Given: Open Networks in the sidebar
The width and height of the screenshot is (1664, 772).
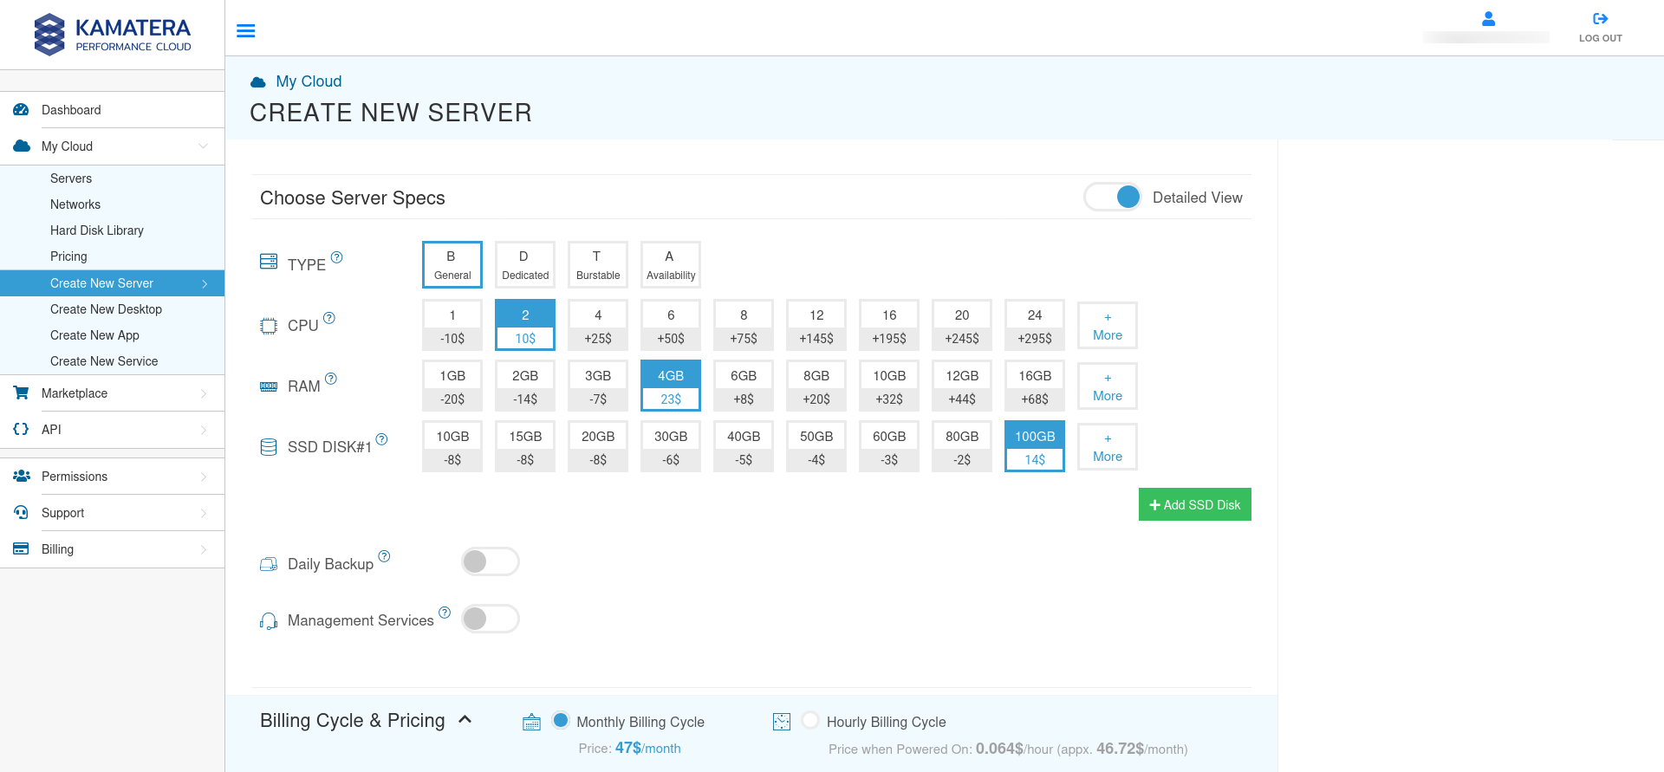Looking at the screenshot, I should [x=75, y=204].
